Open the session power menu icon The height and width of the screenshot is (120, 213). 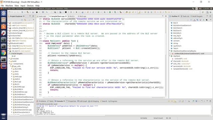click(211, 9)
